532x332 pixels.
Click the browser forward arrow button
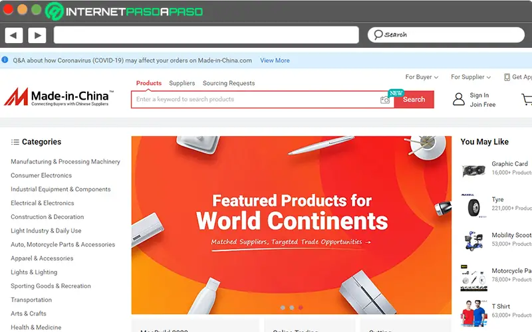37,35
